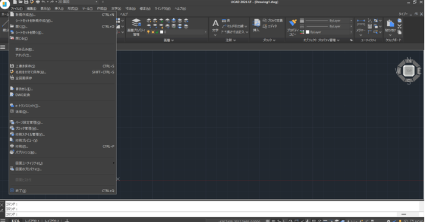Click the プロパティコピー match properties icon
Viewport: 425px width, 222px height.
coord(292,27)
